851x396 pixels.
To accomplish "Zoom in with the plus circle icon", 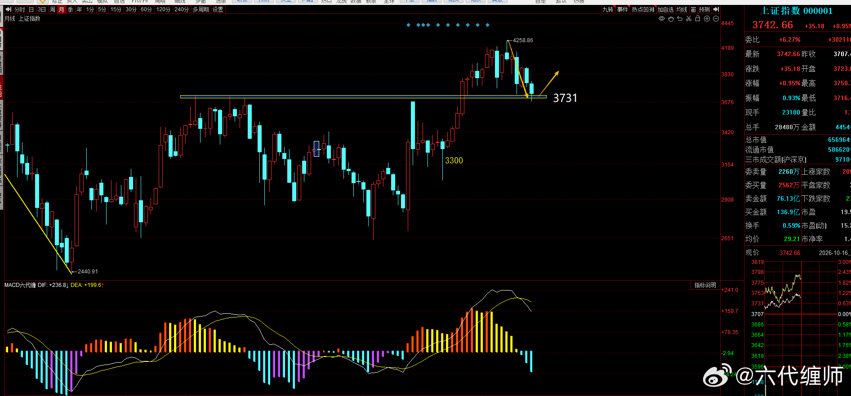I will coord(707,19).
